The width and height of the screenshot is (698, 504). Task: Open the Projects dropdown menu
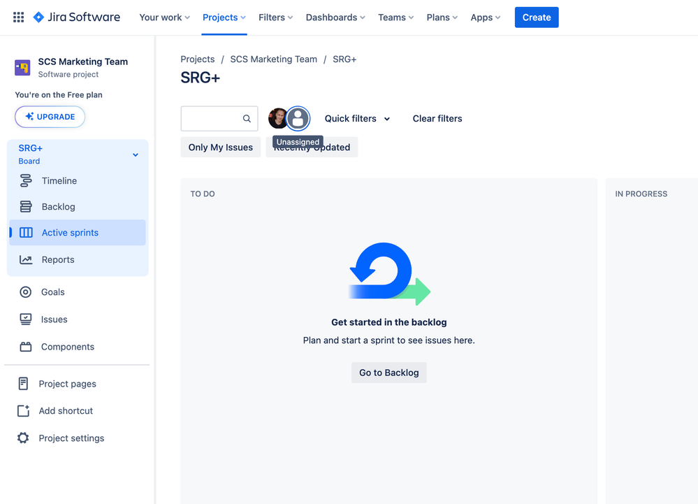click(x=224, y=17)
